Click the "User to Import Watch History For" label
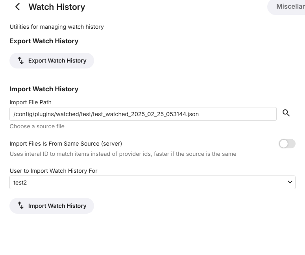Viewport: 305px width, 255px height. coord(54,171)
